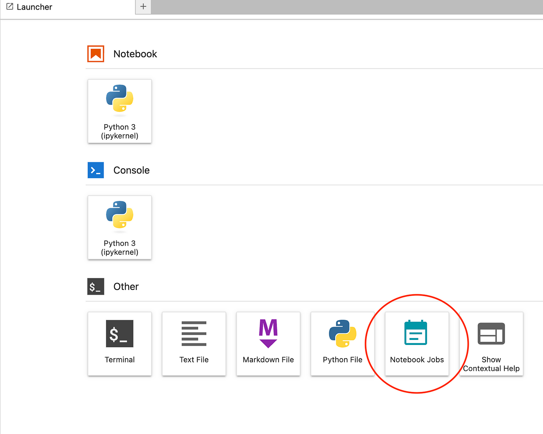Click the Other section heading text
The width and height of the screenshot is (543, 434).
[126, 286]
